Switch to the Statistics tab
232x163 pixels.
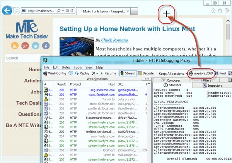(172, 85)
